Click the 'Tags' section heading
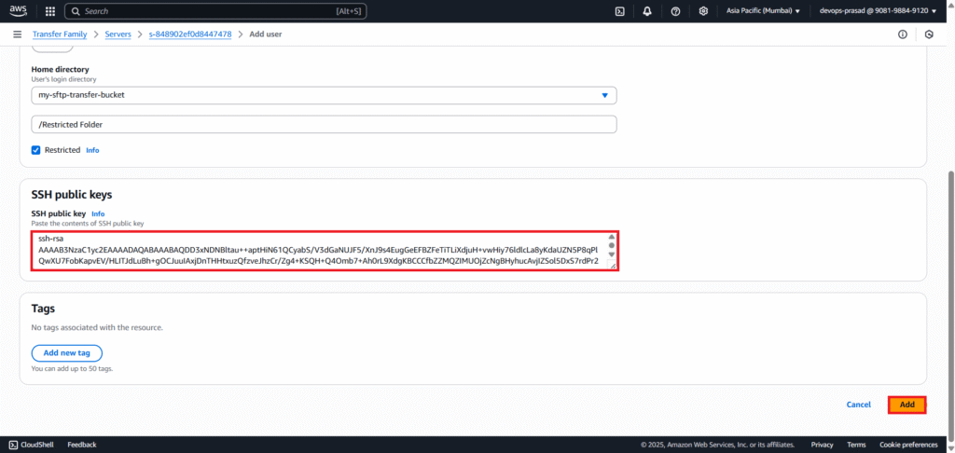This screenshot has height=453, width=955. tap(43, 309)
